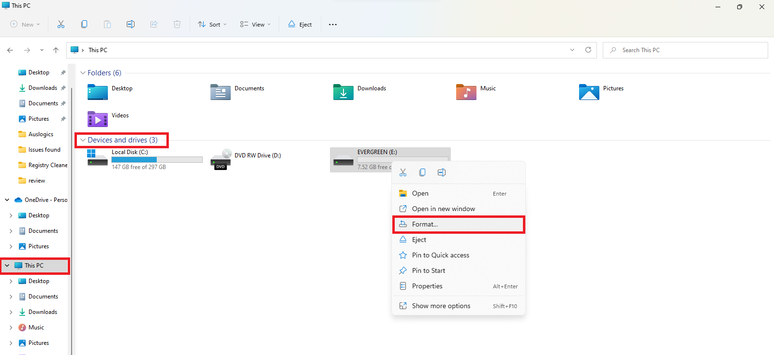This screenshot has height=355, width=774.
Task: Click the Cut icon in the toolbar
Action: tap(61, 24)
